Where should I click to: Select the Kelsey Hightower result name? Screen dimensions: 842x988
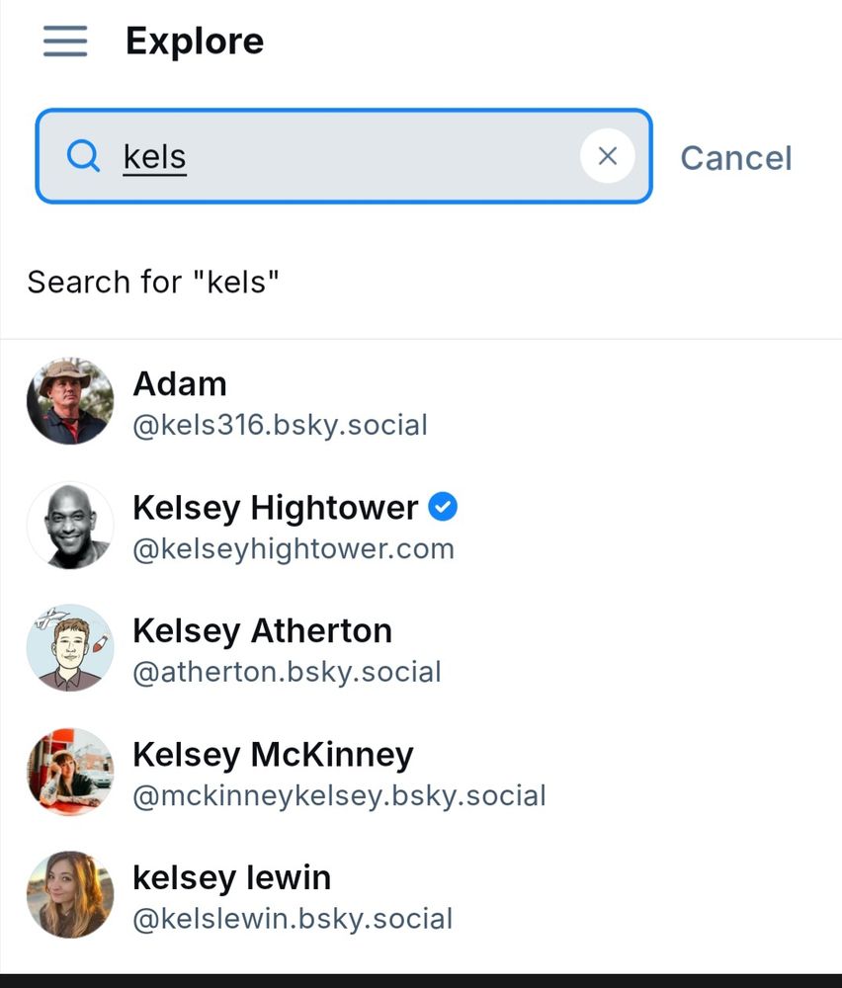pos(275,508)
